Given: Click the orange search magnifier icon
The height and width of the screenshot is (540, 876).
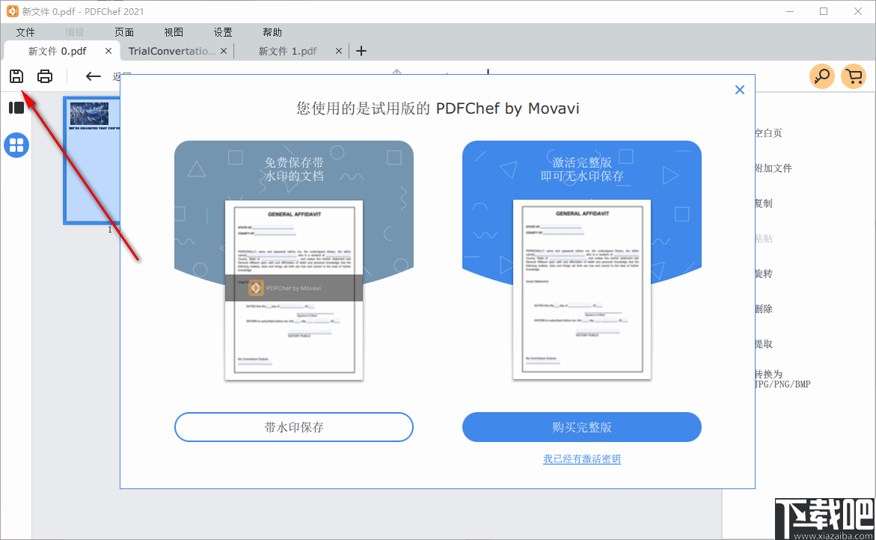Looking at the screenshot, I should pyautogui.click(x=821, y=76).
